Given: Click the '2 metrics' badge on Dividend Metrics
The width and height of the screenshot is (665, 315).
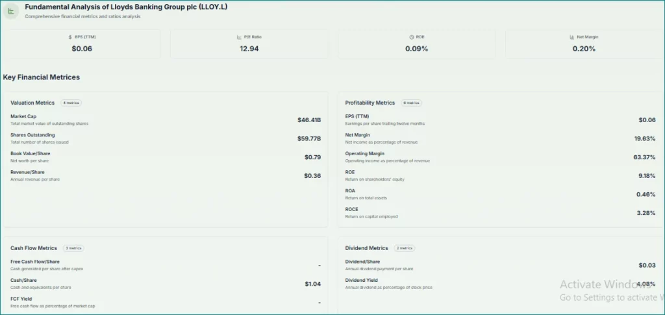Looking at the screenshot, I should [x=403, y=248].
